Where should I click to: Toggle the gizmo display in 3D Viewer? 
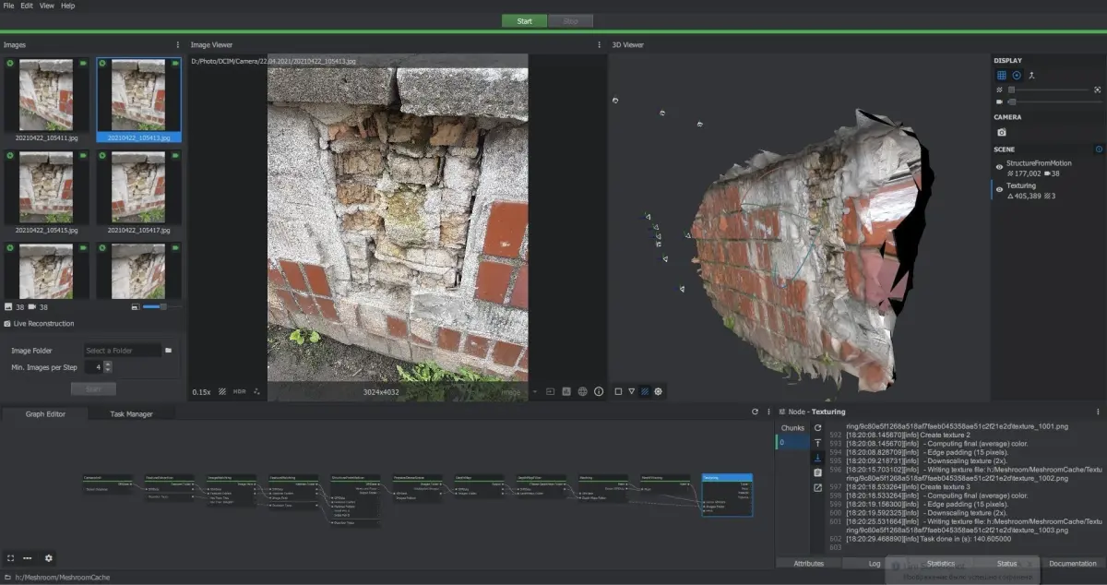click(x=1017, y=76)
